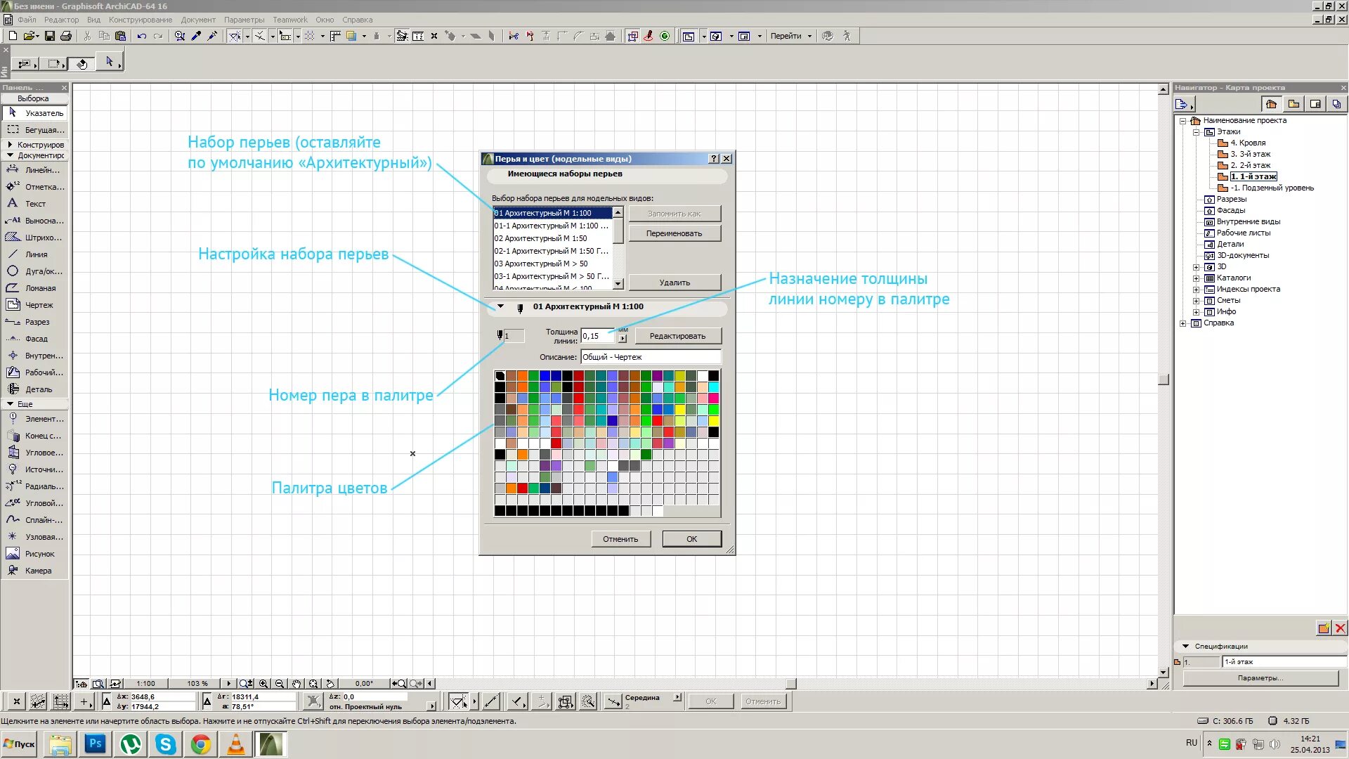Open the Документ menu

coord(198,20)
